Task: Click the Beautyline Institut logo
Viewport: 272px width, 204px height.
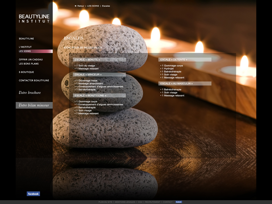Action: pyautogui.click(x=34, y=18)
